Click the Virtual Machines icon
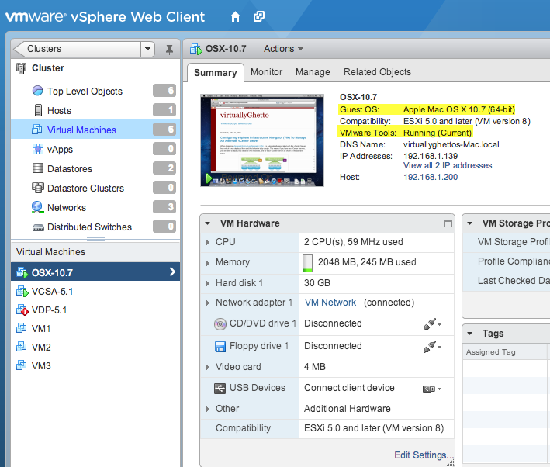 click(37, 130)
